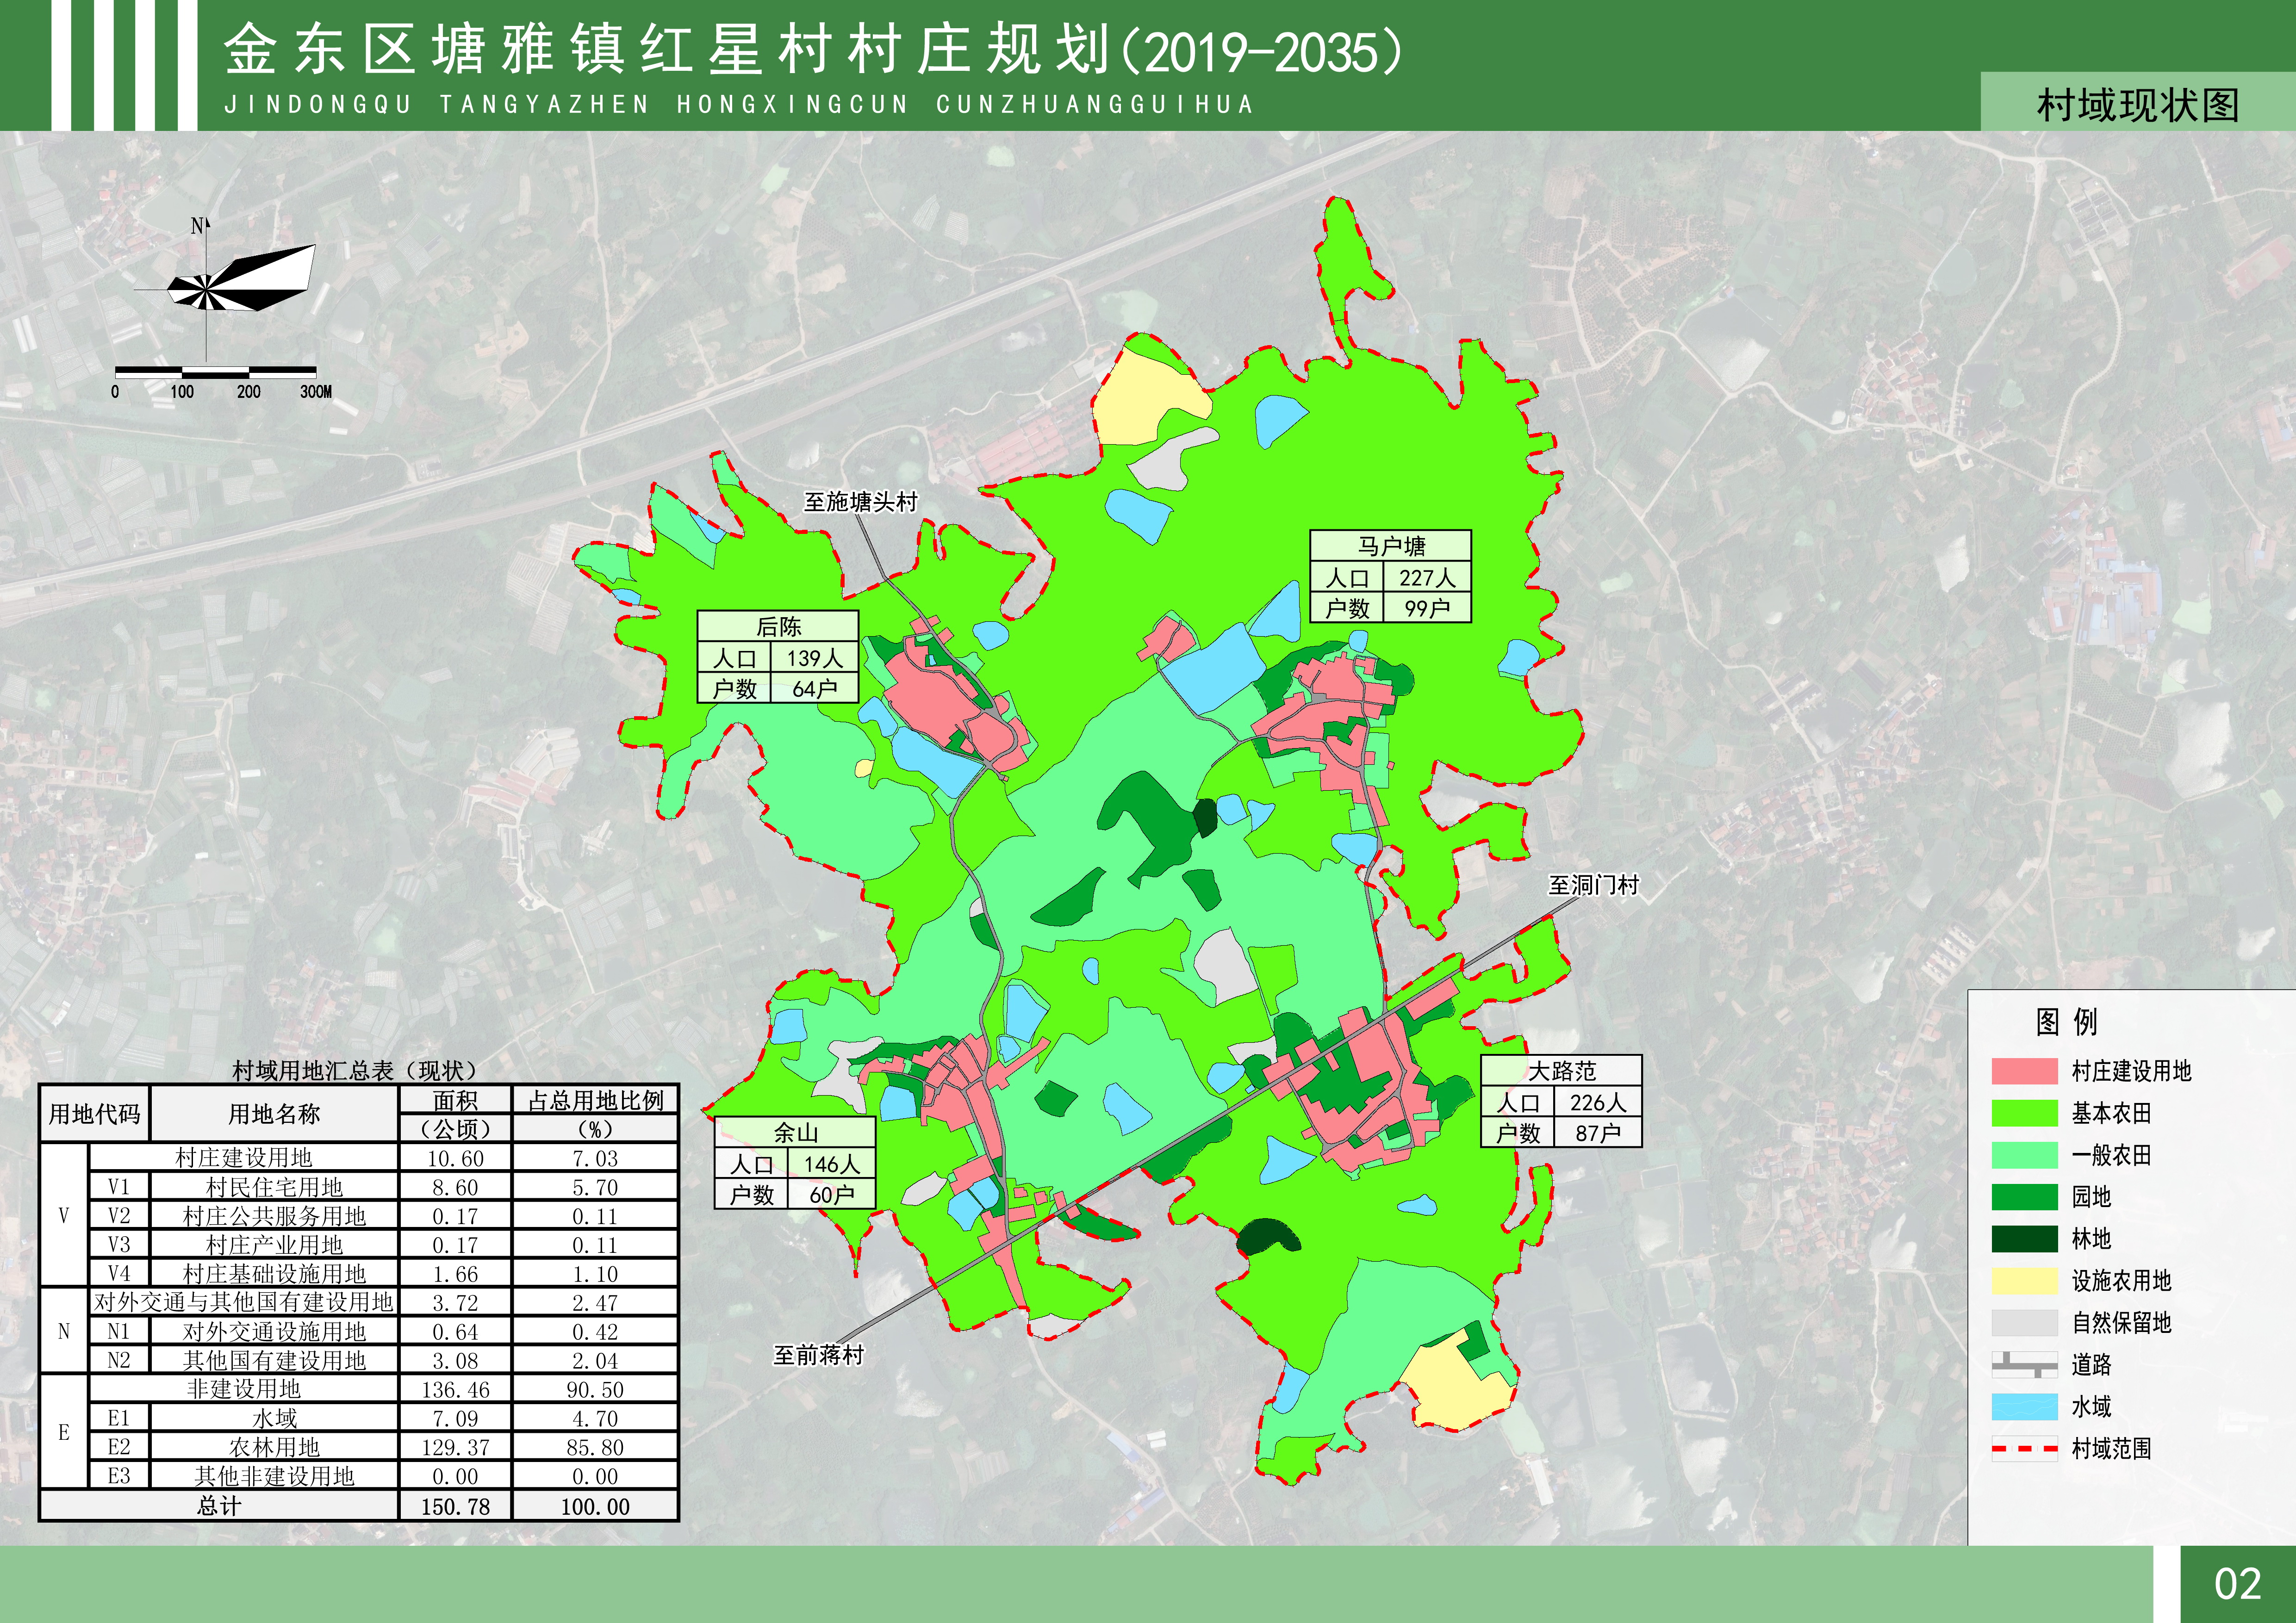This screenshot has width=2296, height=1623.
Task: Click the 农林用地 row name
Action: pos(274,1447)
